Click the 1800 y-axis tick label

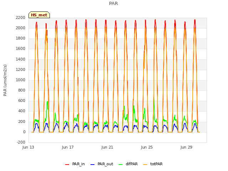pyautogui.click(x=21, y=38)
